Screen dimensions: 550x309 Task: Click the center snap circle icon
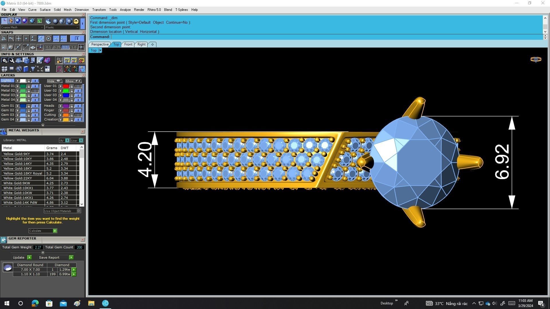click(48, 39)
